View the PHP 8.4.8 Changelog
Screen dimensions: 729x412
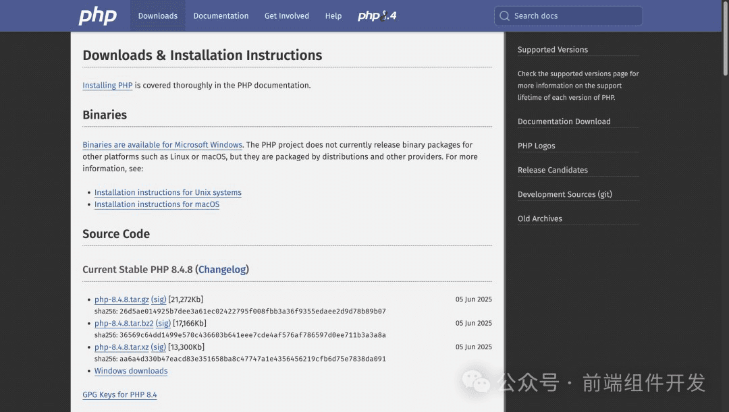click(x=222, y=269)
